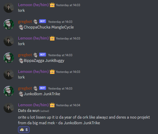The width and height of the screenshot is (158, 134).
Task: Click the BOT badge on ChoppaChucka MangleCycle message
Action: click(42, 21)
